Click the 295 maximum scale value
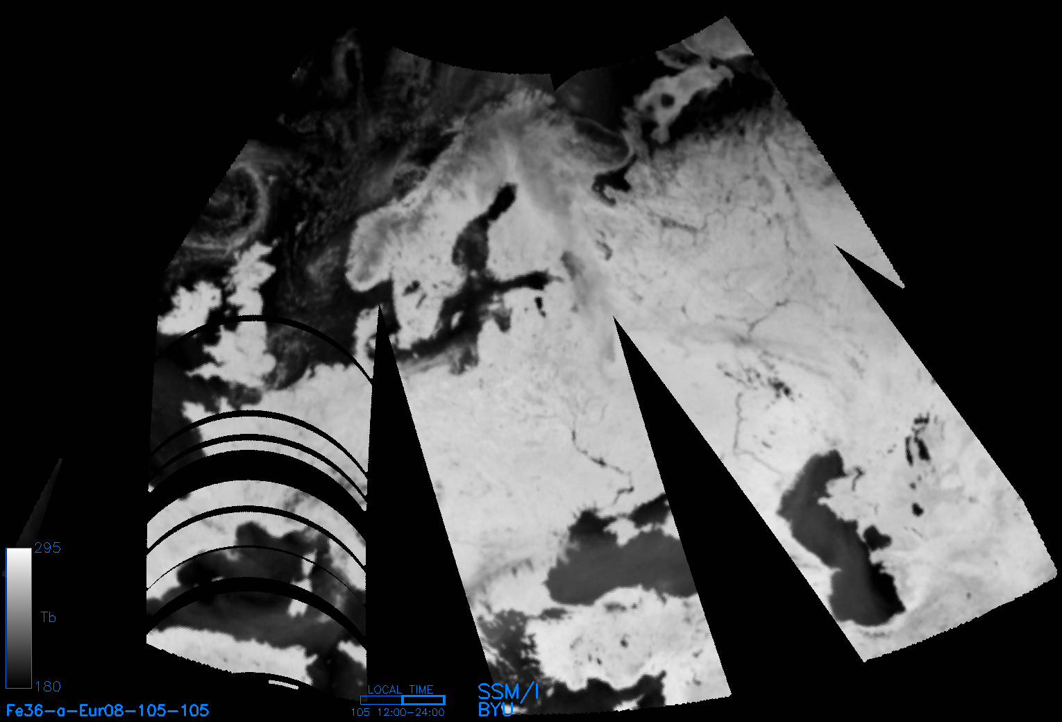Image resolution: width=1062 pixels, height=722 pixels. pos(47,548)
